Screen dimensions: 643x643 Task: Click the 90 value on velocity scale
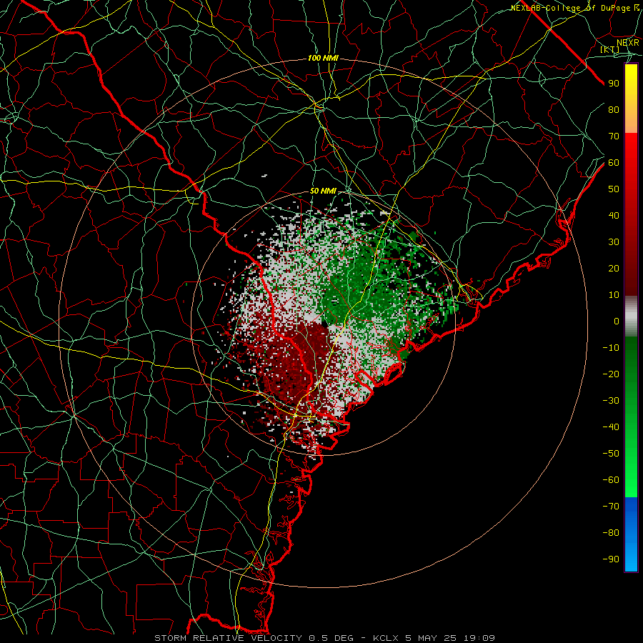click(614, 84)
